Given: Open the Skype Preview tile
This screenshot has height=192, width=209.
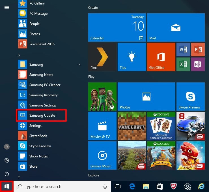Looking at the screenshot, I should click(x=191, y=97).
